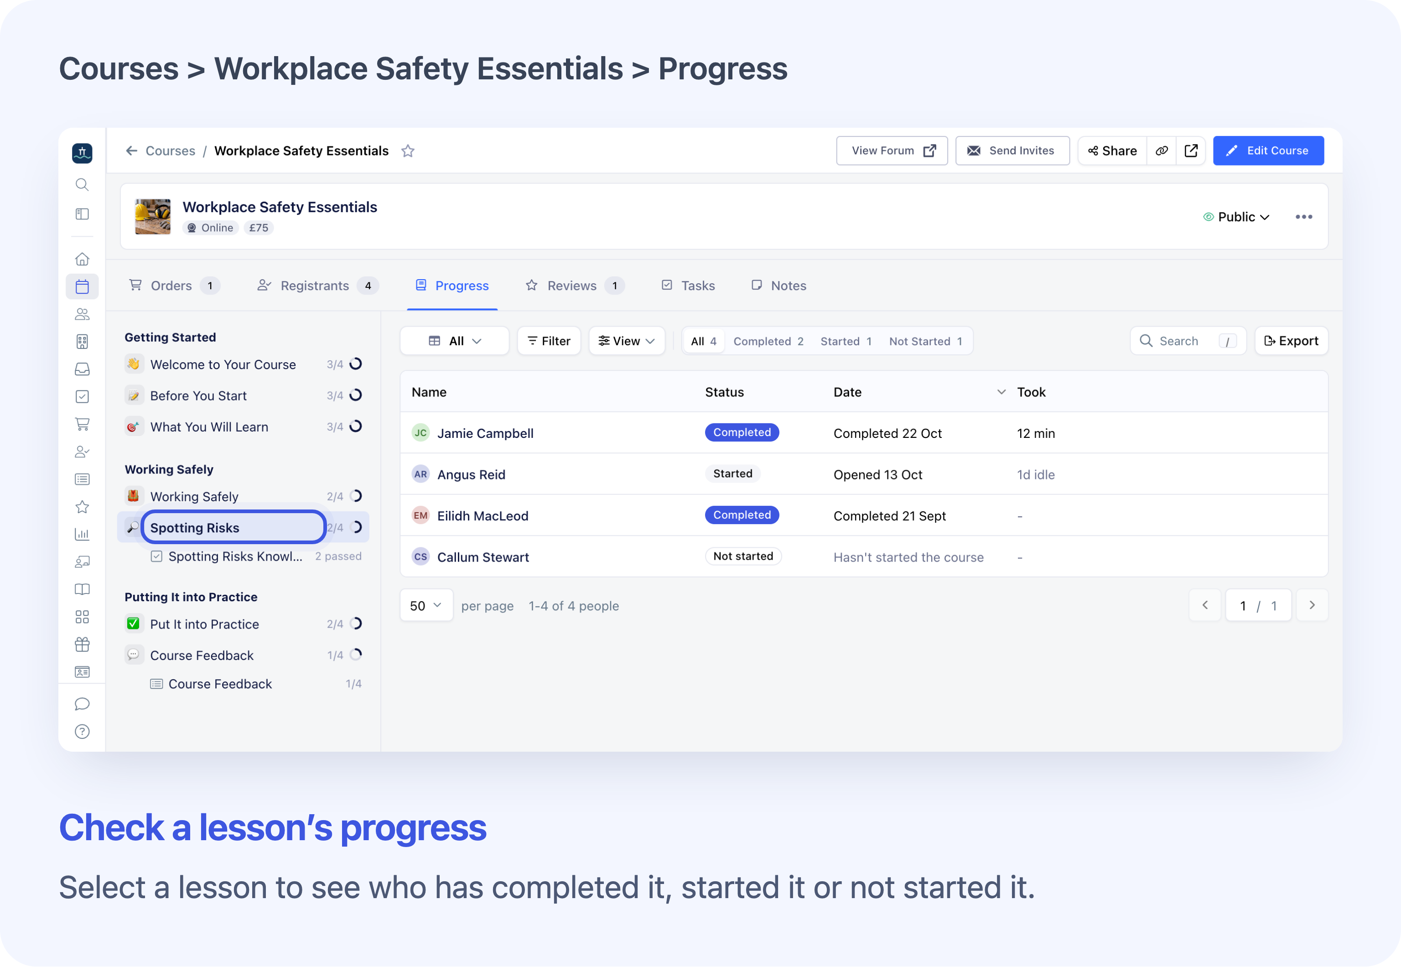The width and height of the screenshot is (1401, 967).
Task: Open the inbox tray icon in the sidebar
Action: (x=82, y=369)
